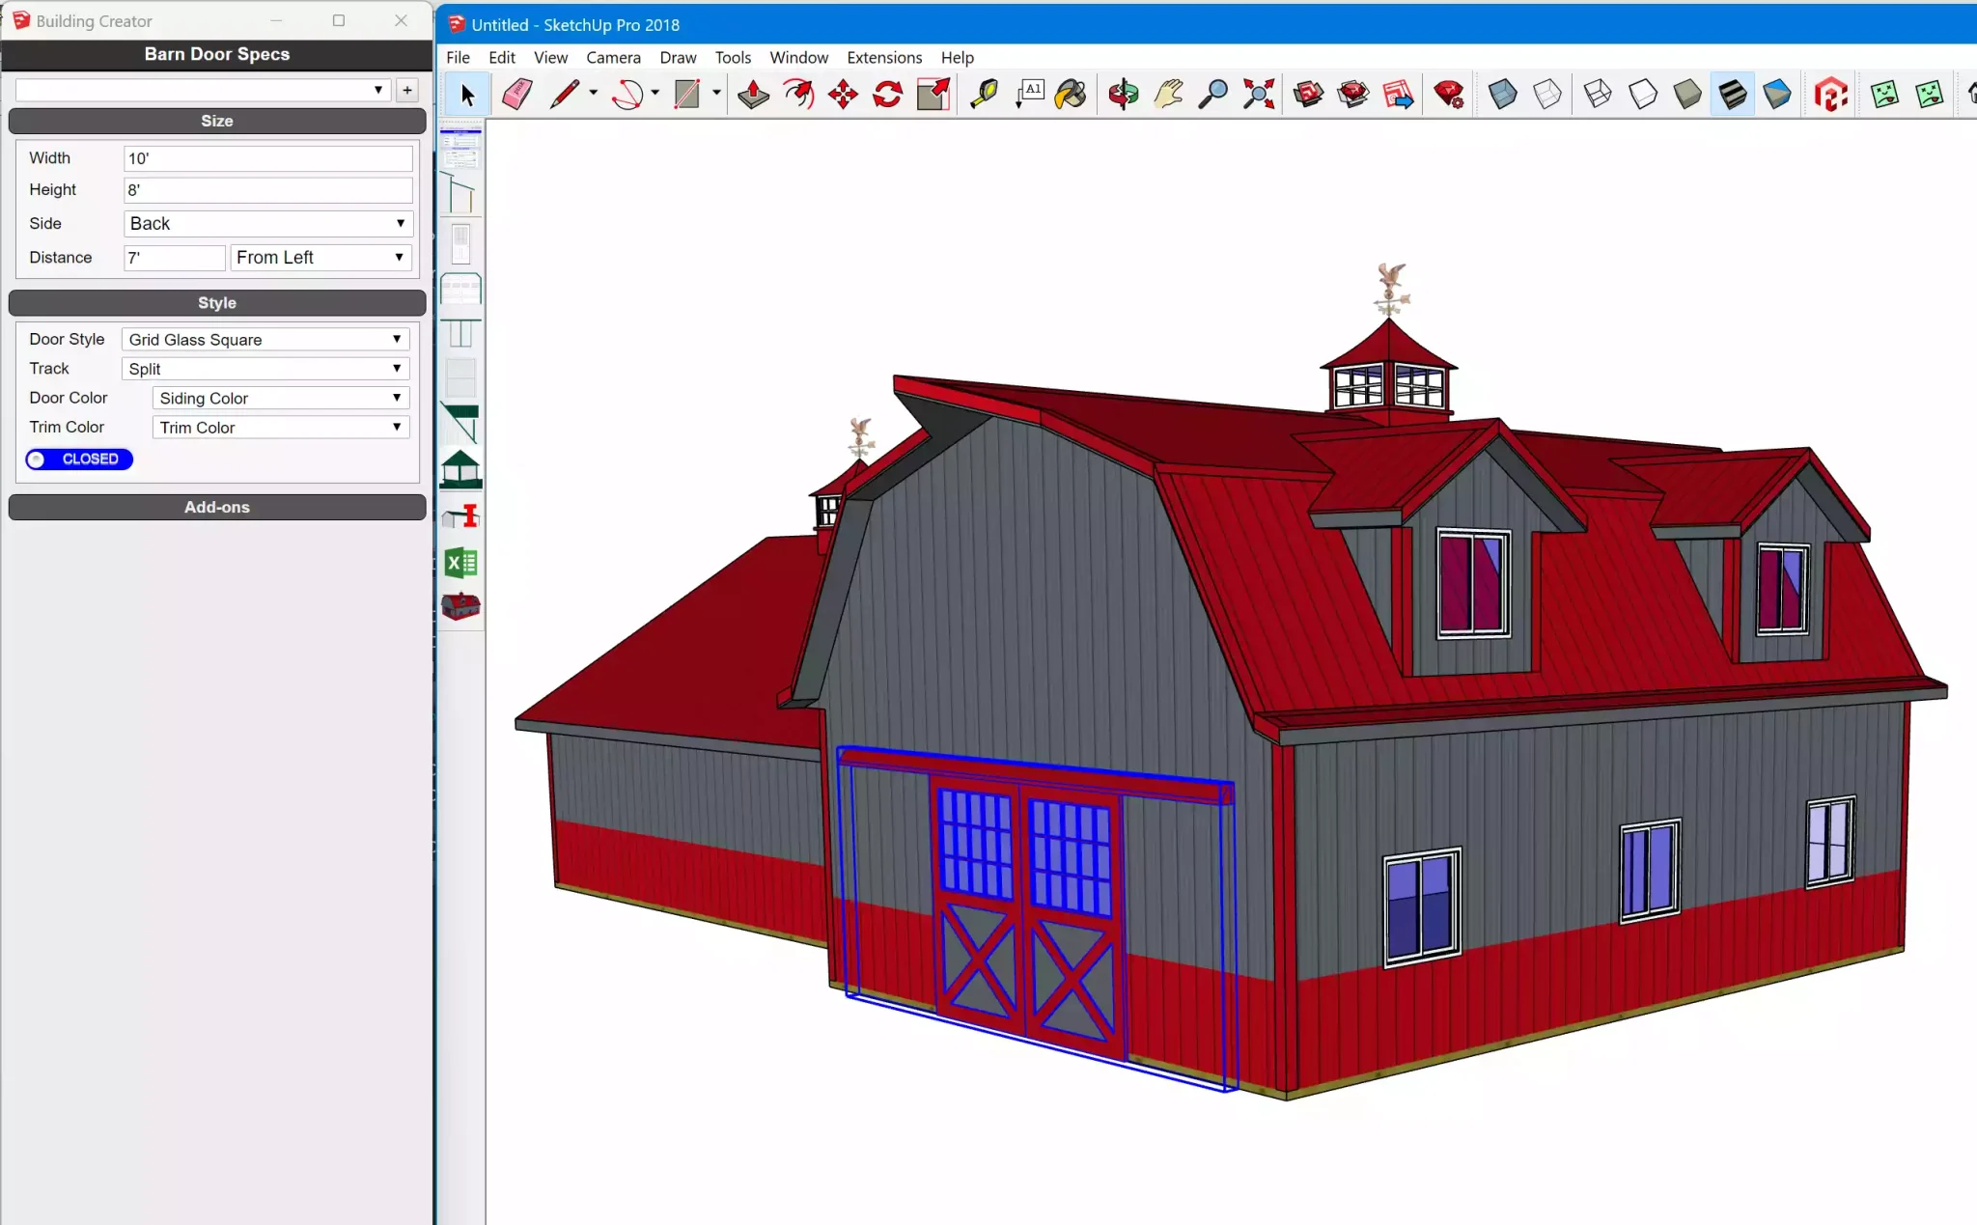Activate the Orbit camera tool
The height and width of the screenshot is (1225, 1977).
click(x=1123, y=94)
